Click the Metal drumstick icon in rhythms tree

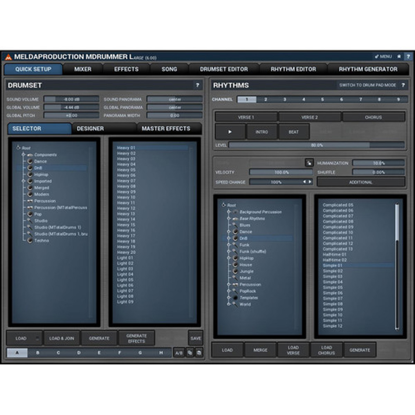[236, 278]
